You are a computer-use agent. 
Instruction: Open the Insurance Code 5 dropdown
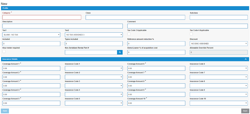pos(94,103)
